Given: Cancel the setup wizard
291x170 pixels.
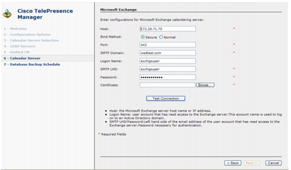Looking at the screenshot, I should pyautogui.click(x=273, y=163).
